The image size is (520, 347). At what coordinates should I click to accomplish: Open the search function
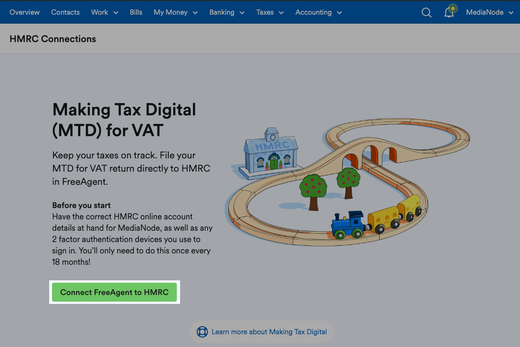coord(426,12)
